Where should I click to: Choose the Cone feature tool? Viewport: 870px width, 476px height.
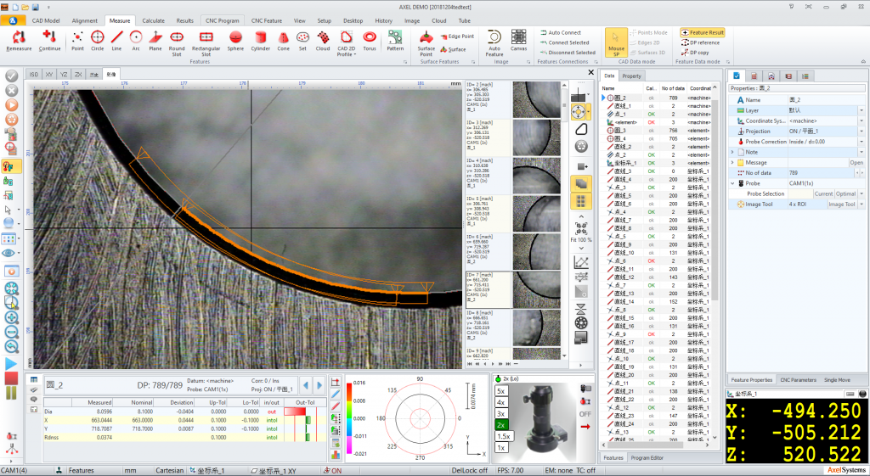pos(284,41)
